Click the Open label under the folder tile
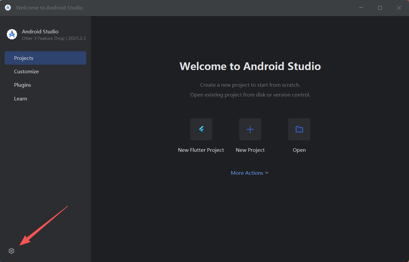Image resolution: width=409 pixels, height=262 pixels. click(x=299, y=150)
